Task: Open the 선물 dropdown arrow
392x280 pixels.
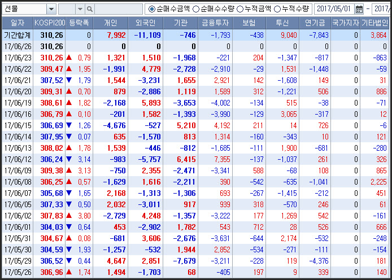Action: (51, 9)
